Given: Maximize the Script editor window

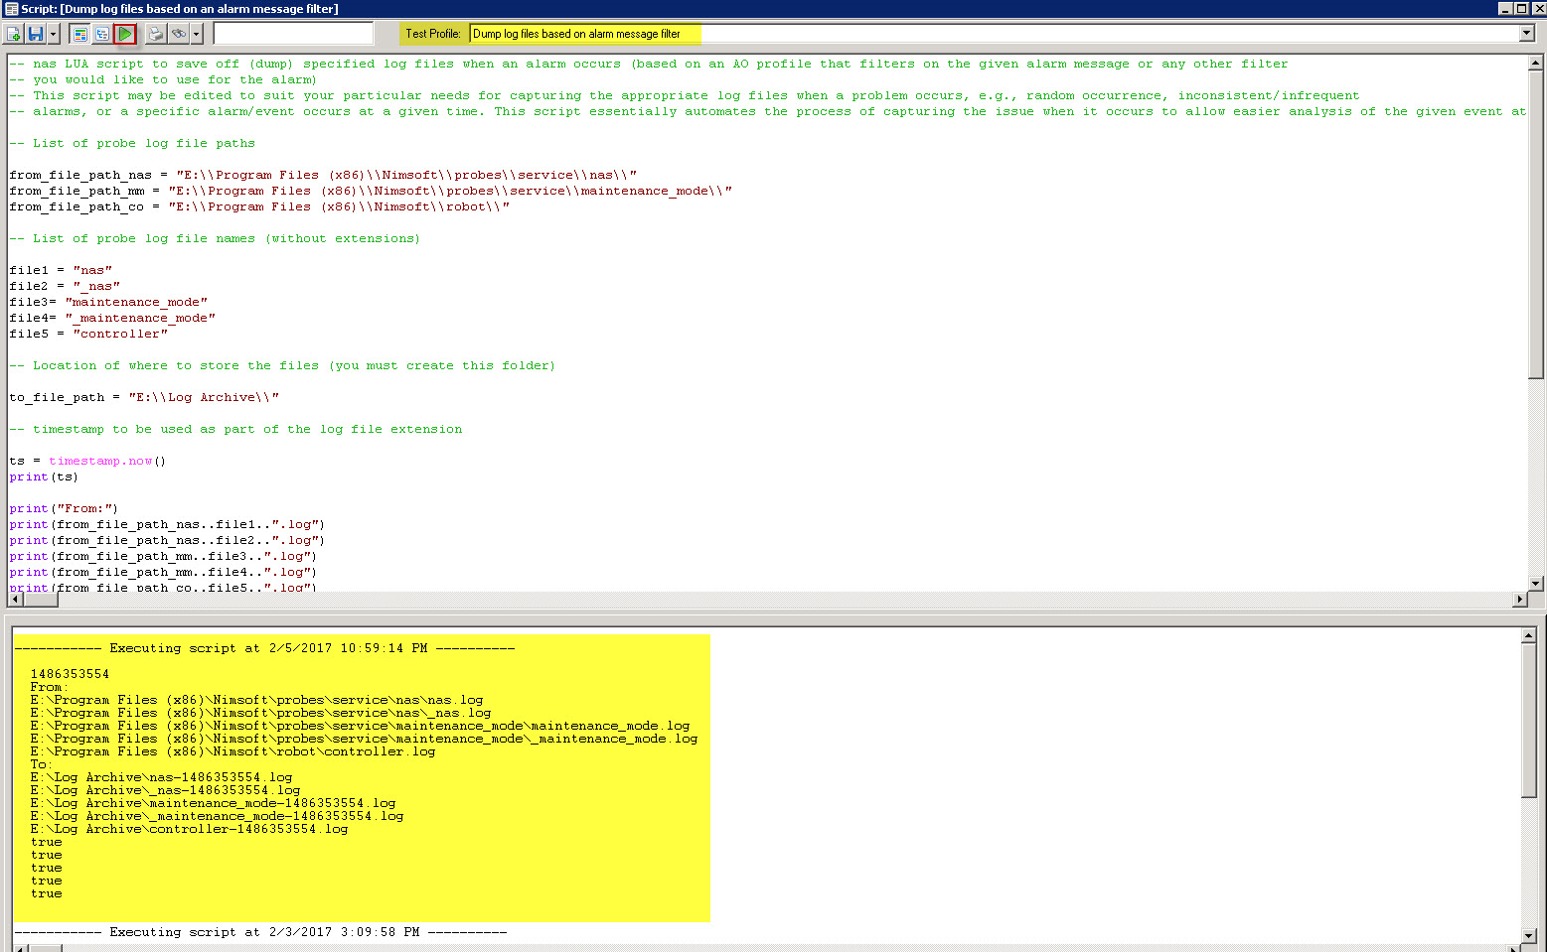Looking at the screenshot, I should [x=1520, y=9].
